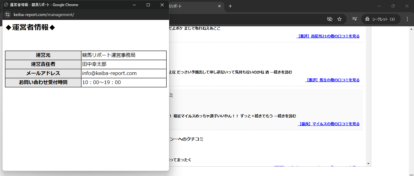414x176 pixels.
Task: Close the 運営者情報 popup window
Action: click(162, 5)
